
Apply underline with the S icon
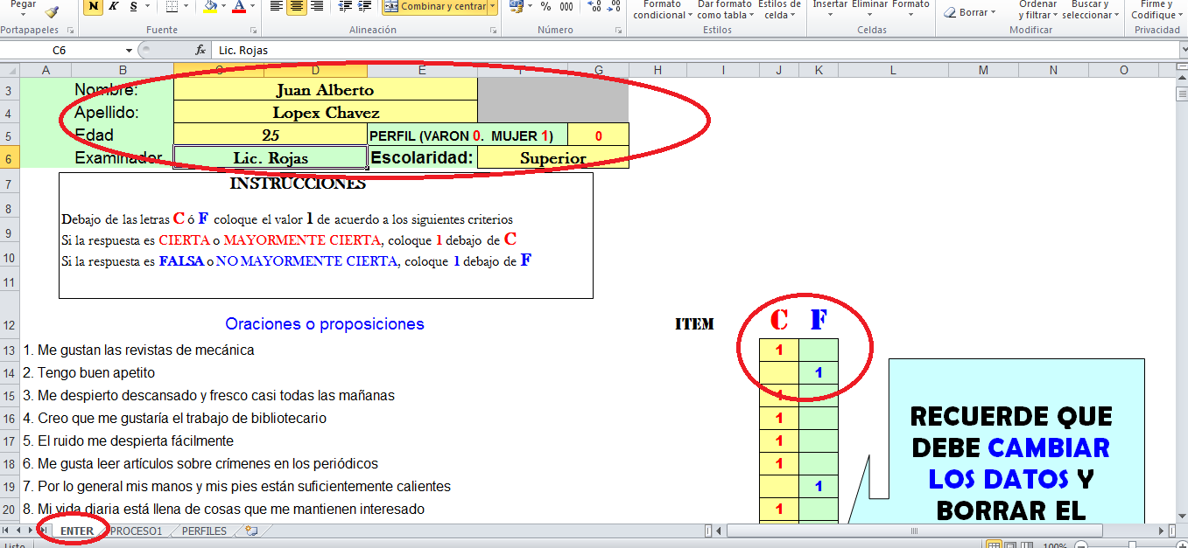coord(133,7)
